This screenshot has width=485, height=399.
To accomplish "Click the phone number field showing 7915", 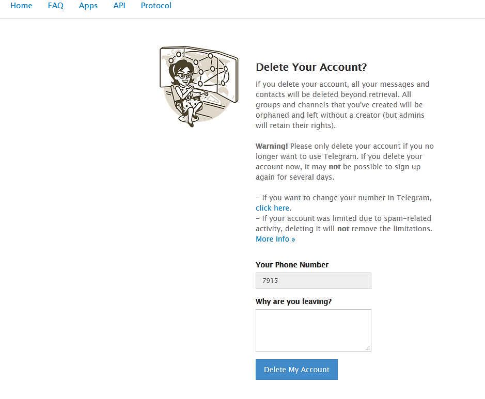I will tap(314, 281).
